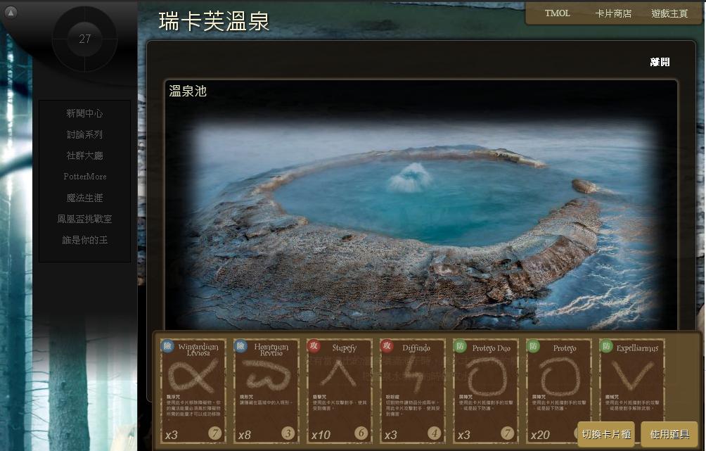Open the PotterMore sidebar link

click(x=84, y=177)
